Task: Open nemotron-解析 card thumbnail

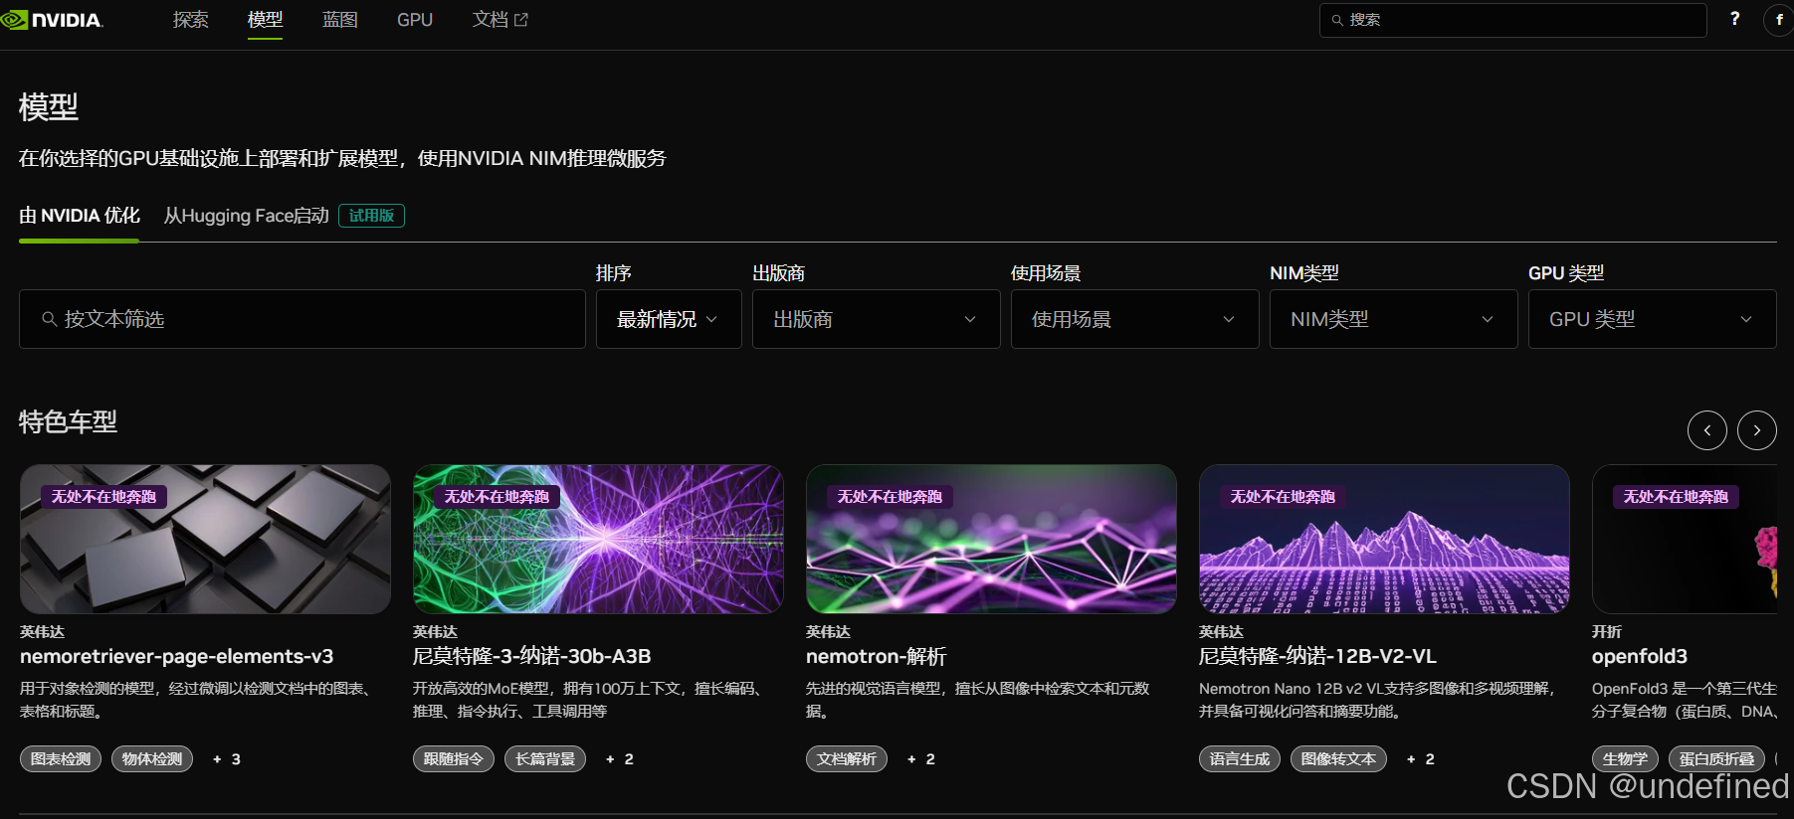Action: 991,539
